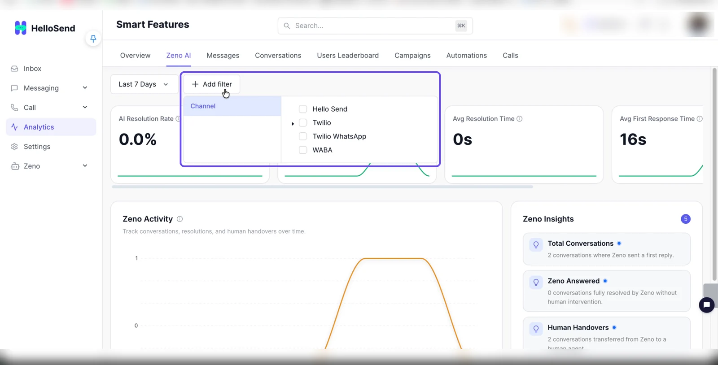The image size is (718, 365).
Task: Switch to the Messages tab
Action: point(223,56)
